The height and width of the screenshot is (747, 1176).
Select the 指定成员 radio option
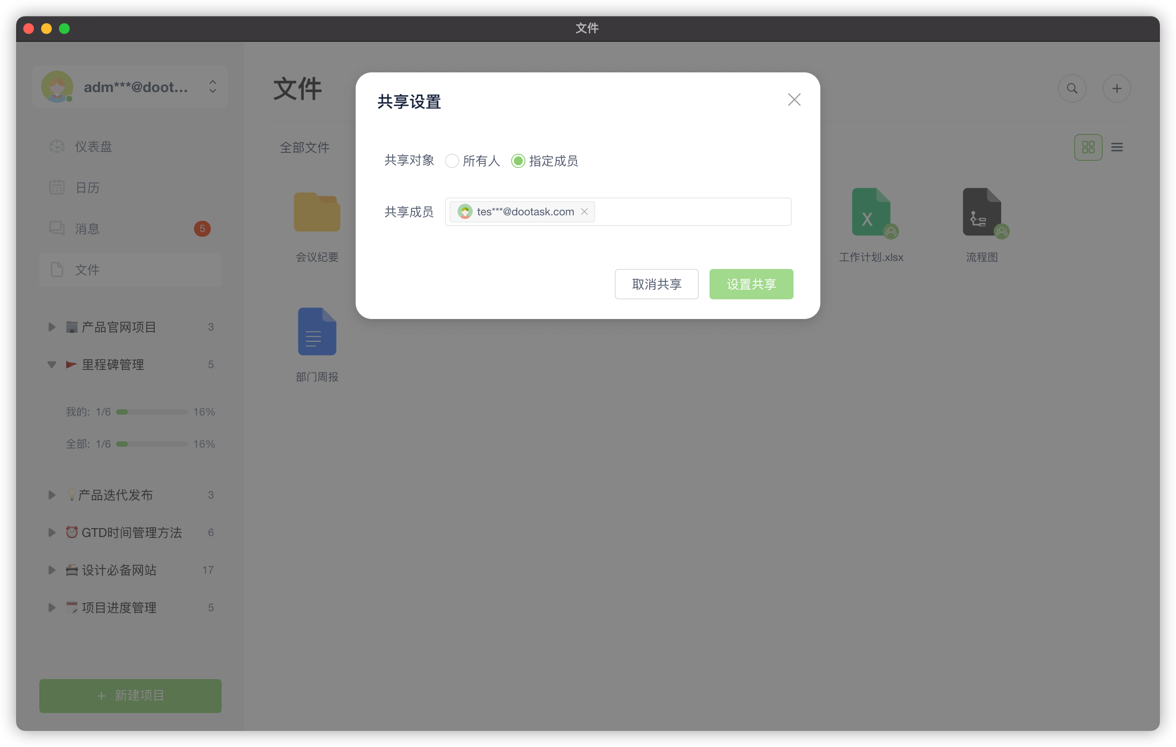(x=518, y=161)
